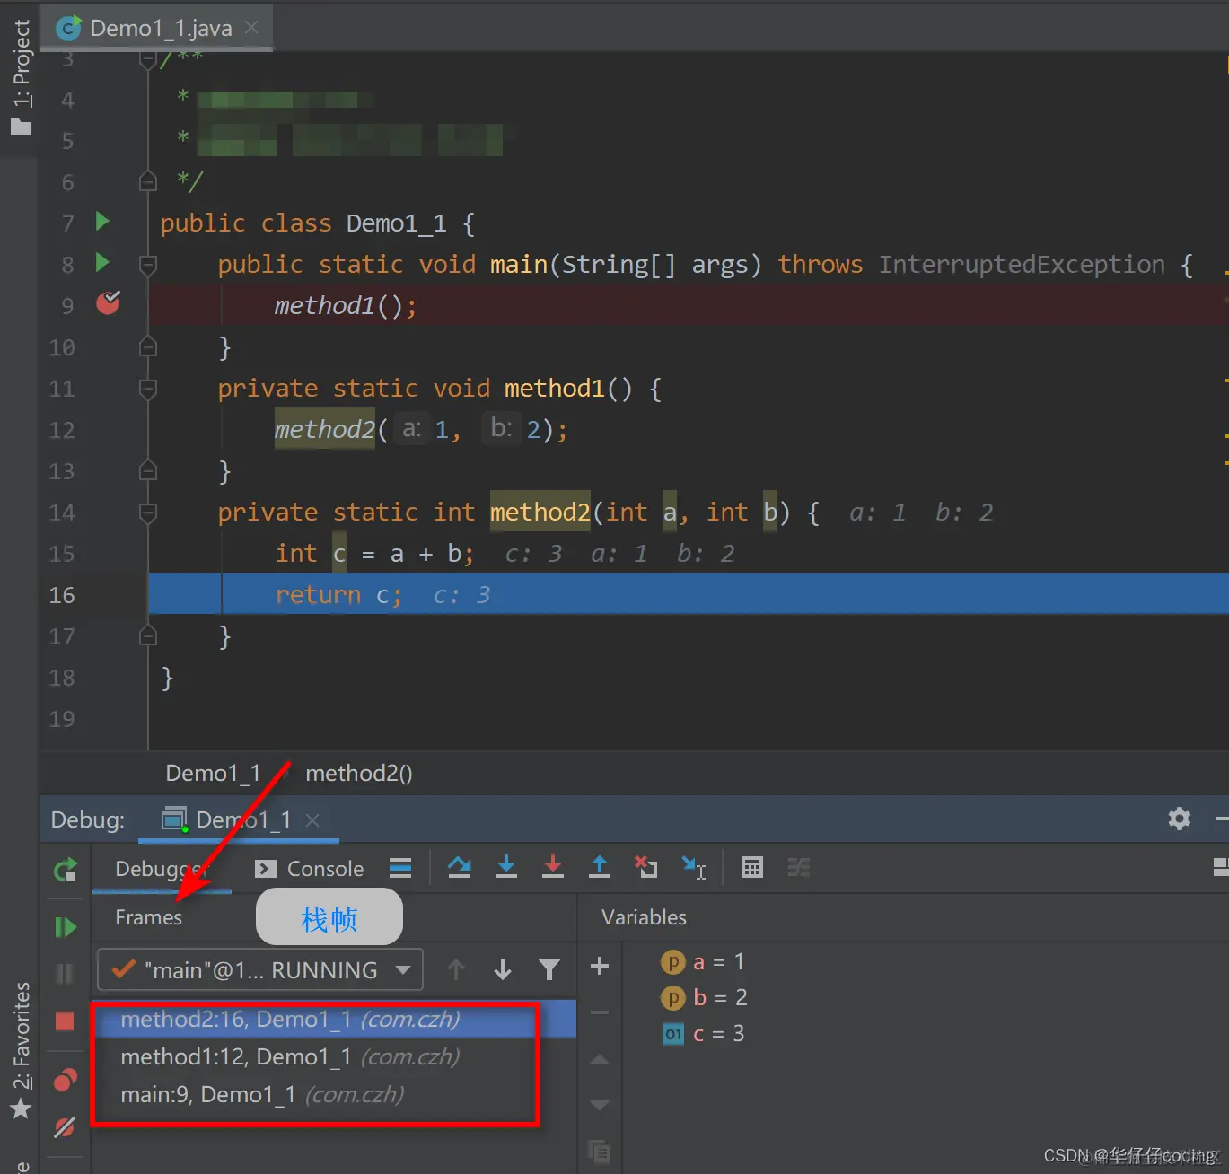The width and height of the screenshot is (1229, 1174).
Task: Collapse the method1 fold marker on line 11
Action: click(x=148, y=389)
